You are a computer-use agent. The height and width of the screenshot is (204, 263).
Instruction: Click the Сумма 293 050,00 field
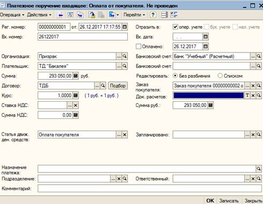point(55,76)
